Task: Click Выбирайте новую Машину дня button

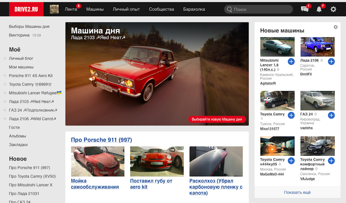Action: [217, 119]
